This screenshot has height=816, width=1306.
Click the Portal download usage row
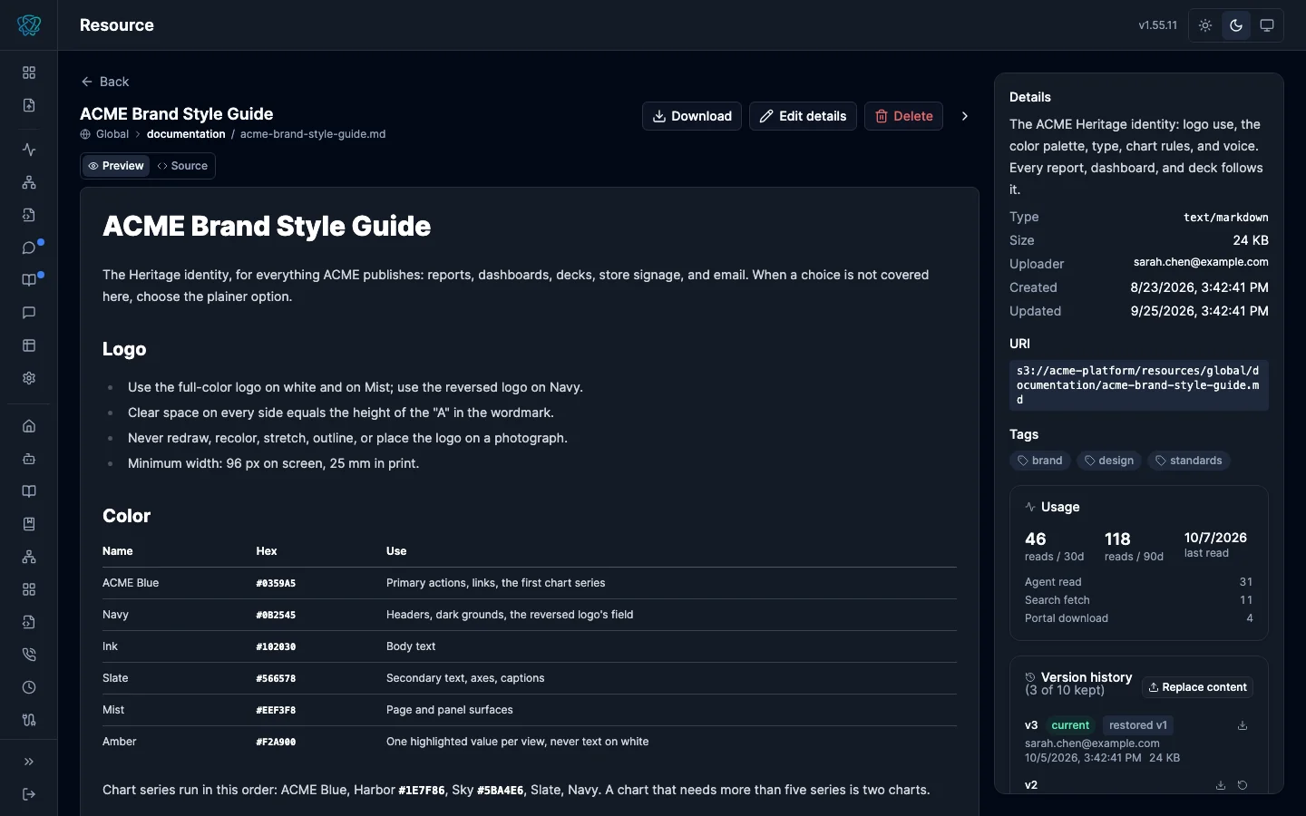1139,618
